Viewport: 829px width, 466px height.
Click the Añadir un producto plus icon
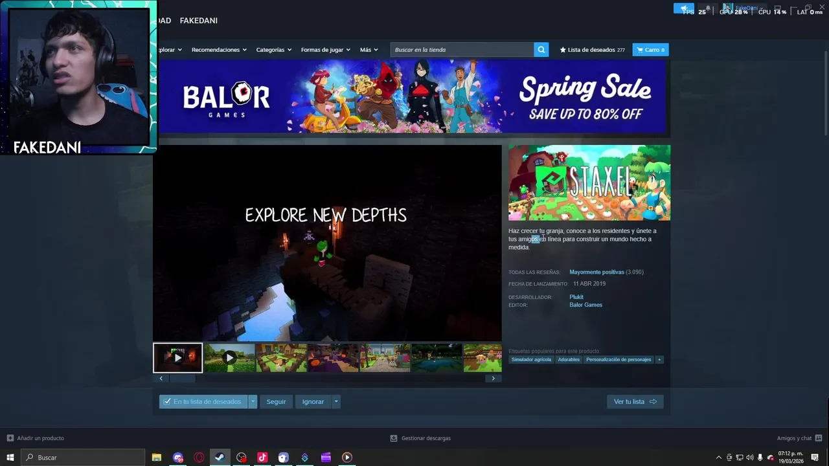pos(10,438)
